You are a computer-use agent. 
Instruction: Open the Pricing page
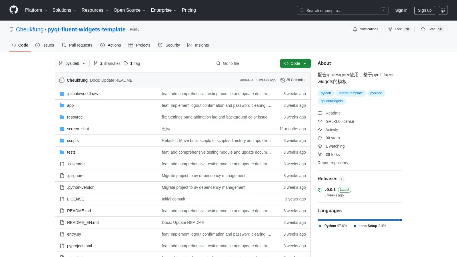[189, 10]
